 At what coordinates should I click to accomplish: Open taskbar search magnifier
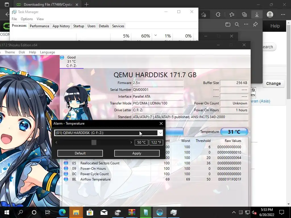point(20,212)
